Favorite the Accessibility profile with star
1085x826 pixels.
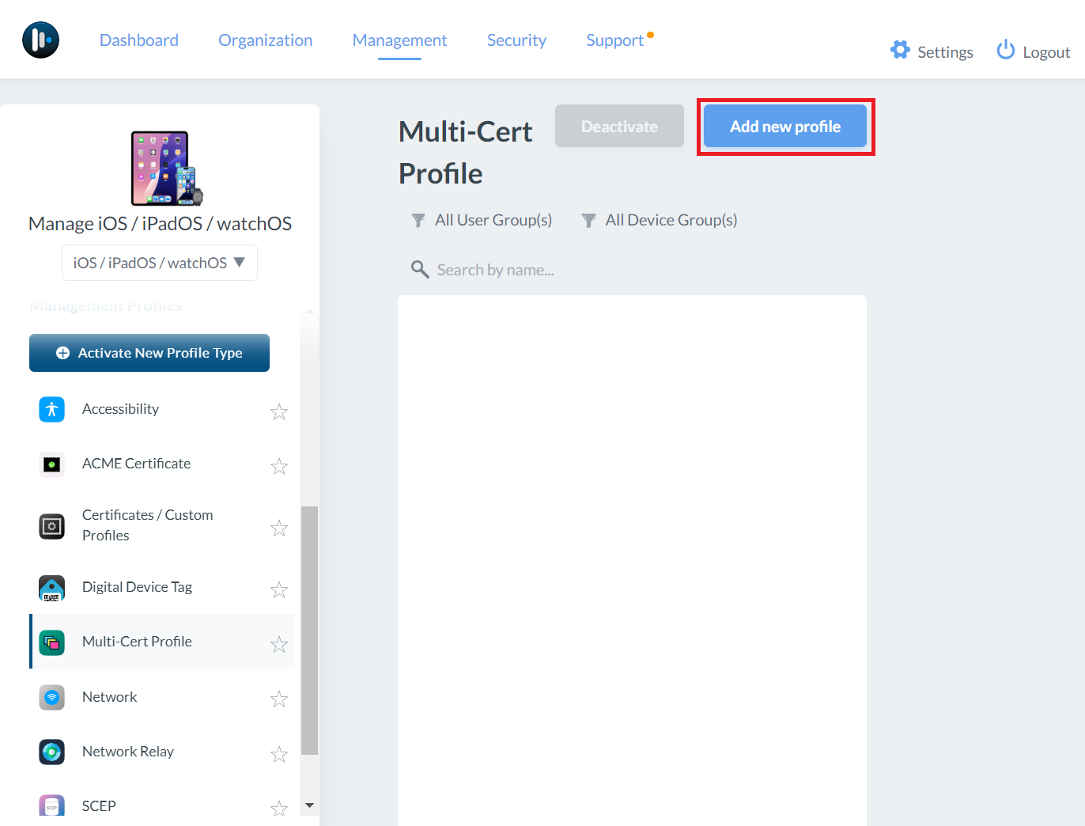point(279,411)
